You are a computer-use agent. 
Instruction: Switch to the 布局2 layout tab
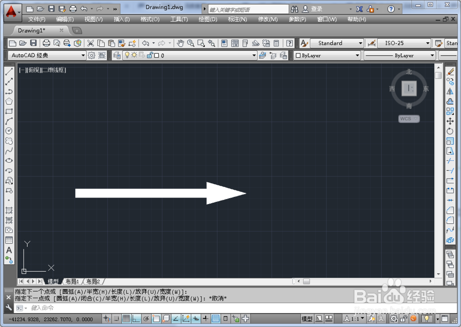coord(93,281)
